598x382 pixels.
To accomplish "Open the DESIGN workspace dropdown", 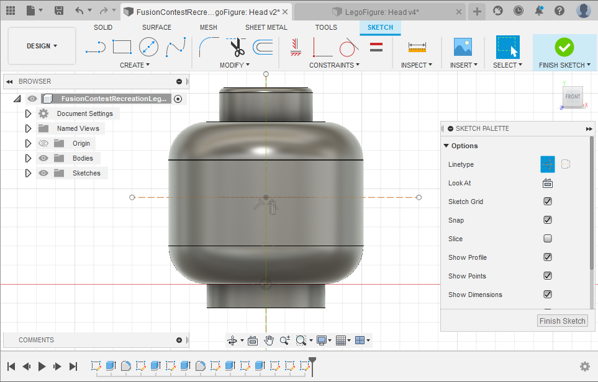I will tap(42, 46).
